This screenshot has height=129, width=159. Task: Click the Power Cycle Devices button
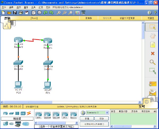coord(32,107)
